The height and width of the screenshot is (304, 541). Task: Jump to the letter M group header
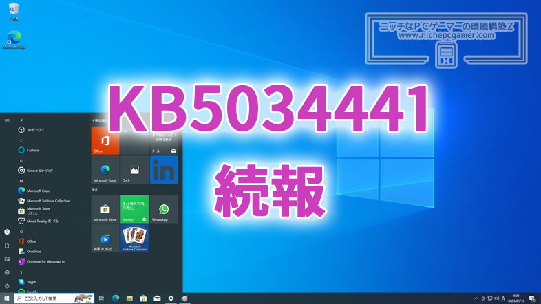(x=21, y=181)
